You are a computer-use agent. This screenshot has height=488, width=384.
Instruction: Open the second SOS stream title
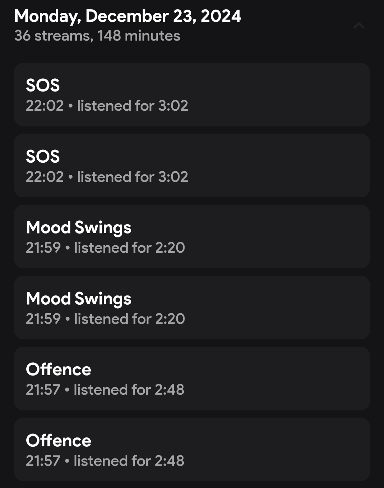point(43,157)
